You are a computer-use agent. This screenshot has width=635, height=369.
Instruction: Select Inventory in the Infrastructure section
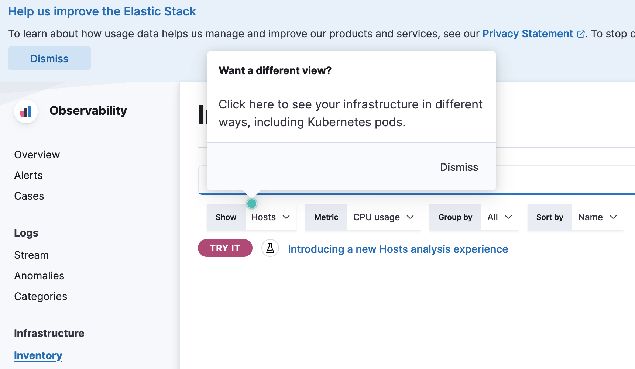(x=38, y=355)
